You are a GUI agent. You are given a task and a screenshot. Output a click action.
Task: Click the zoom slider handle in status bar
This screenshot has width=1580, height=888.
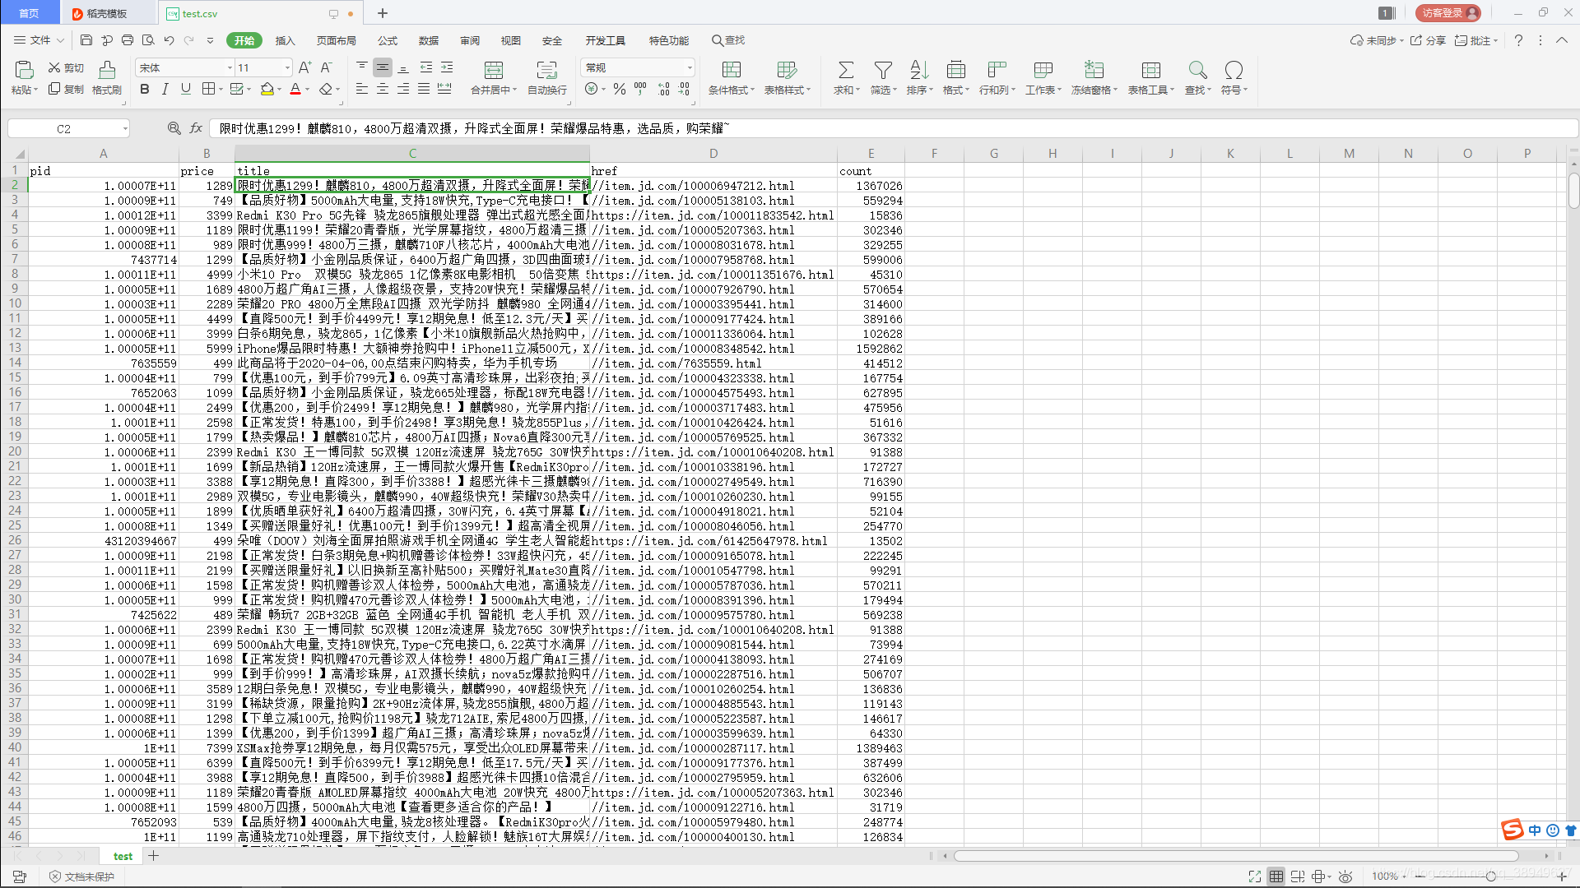1490,876
